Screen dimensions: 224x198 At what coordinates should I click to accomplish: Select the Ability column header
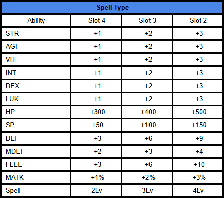coord(36,21)
